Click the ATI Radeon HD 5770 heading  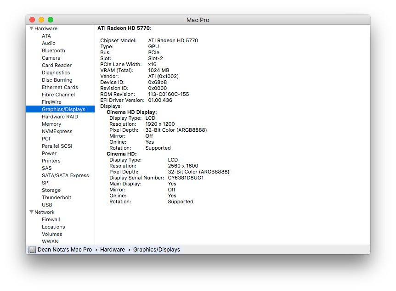[x=124, y=28]
